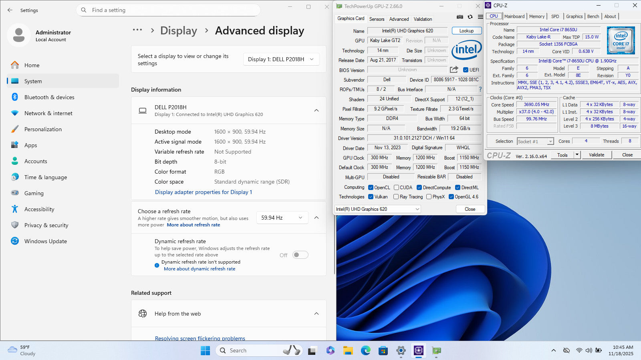Open the 59.94 Hz refresh rate dropdown
The image size is (641, 360).
282,218
